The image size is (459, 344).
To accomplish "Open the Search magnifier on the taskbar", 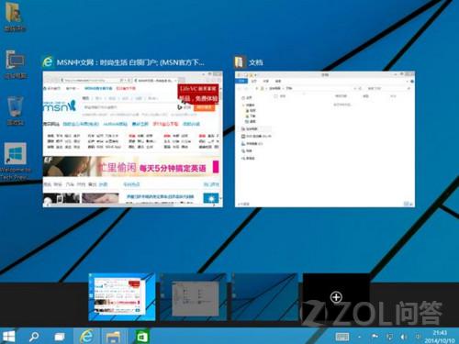I will [34, 337].
